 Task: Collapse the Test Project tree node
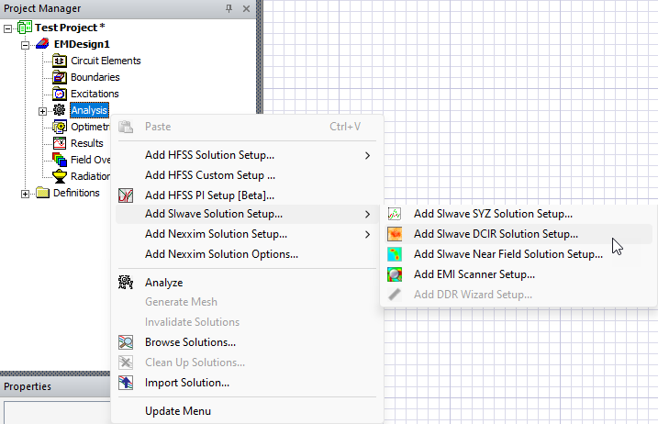[7, 28]
